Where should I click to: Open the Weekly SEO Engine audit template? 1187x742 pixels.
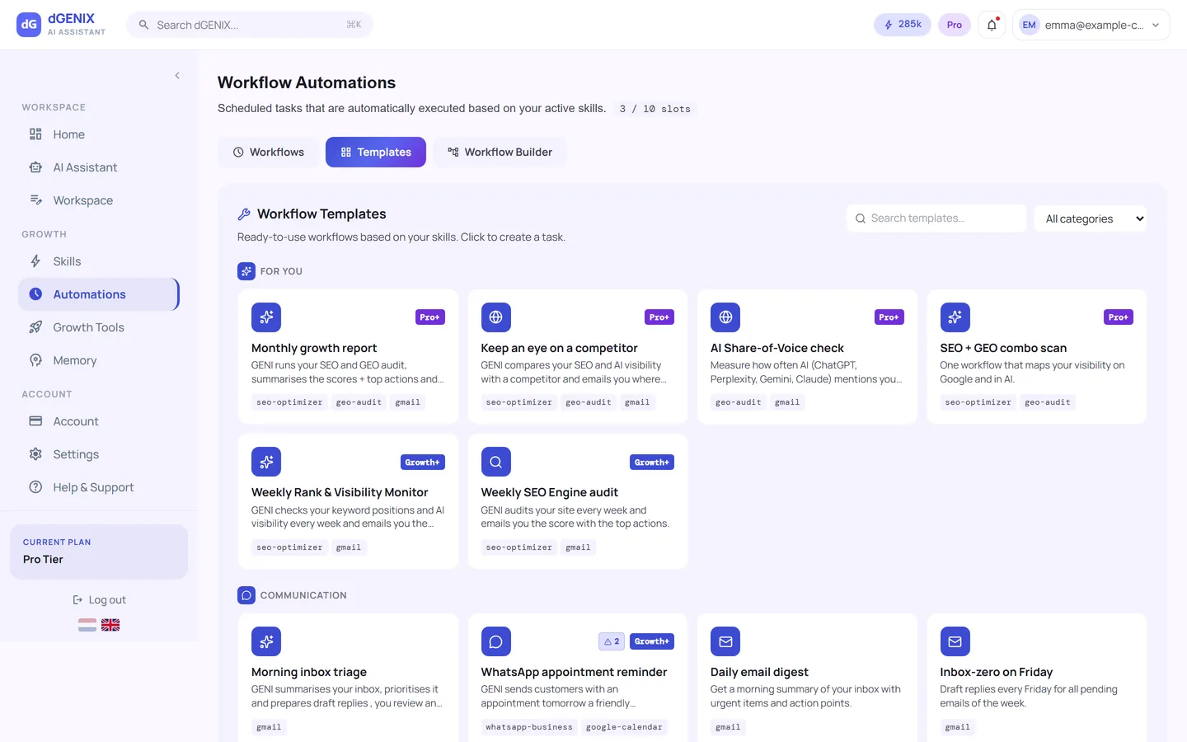pos(578,501)
